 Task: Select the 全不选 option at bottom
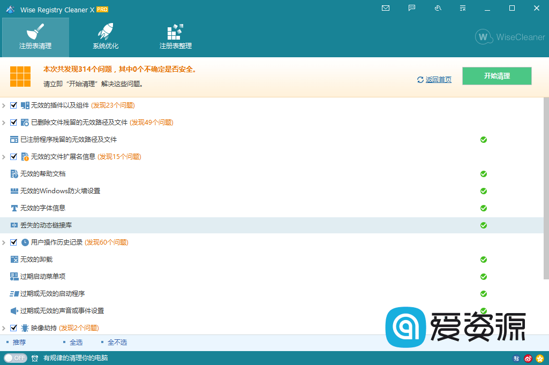(117, 341)
